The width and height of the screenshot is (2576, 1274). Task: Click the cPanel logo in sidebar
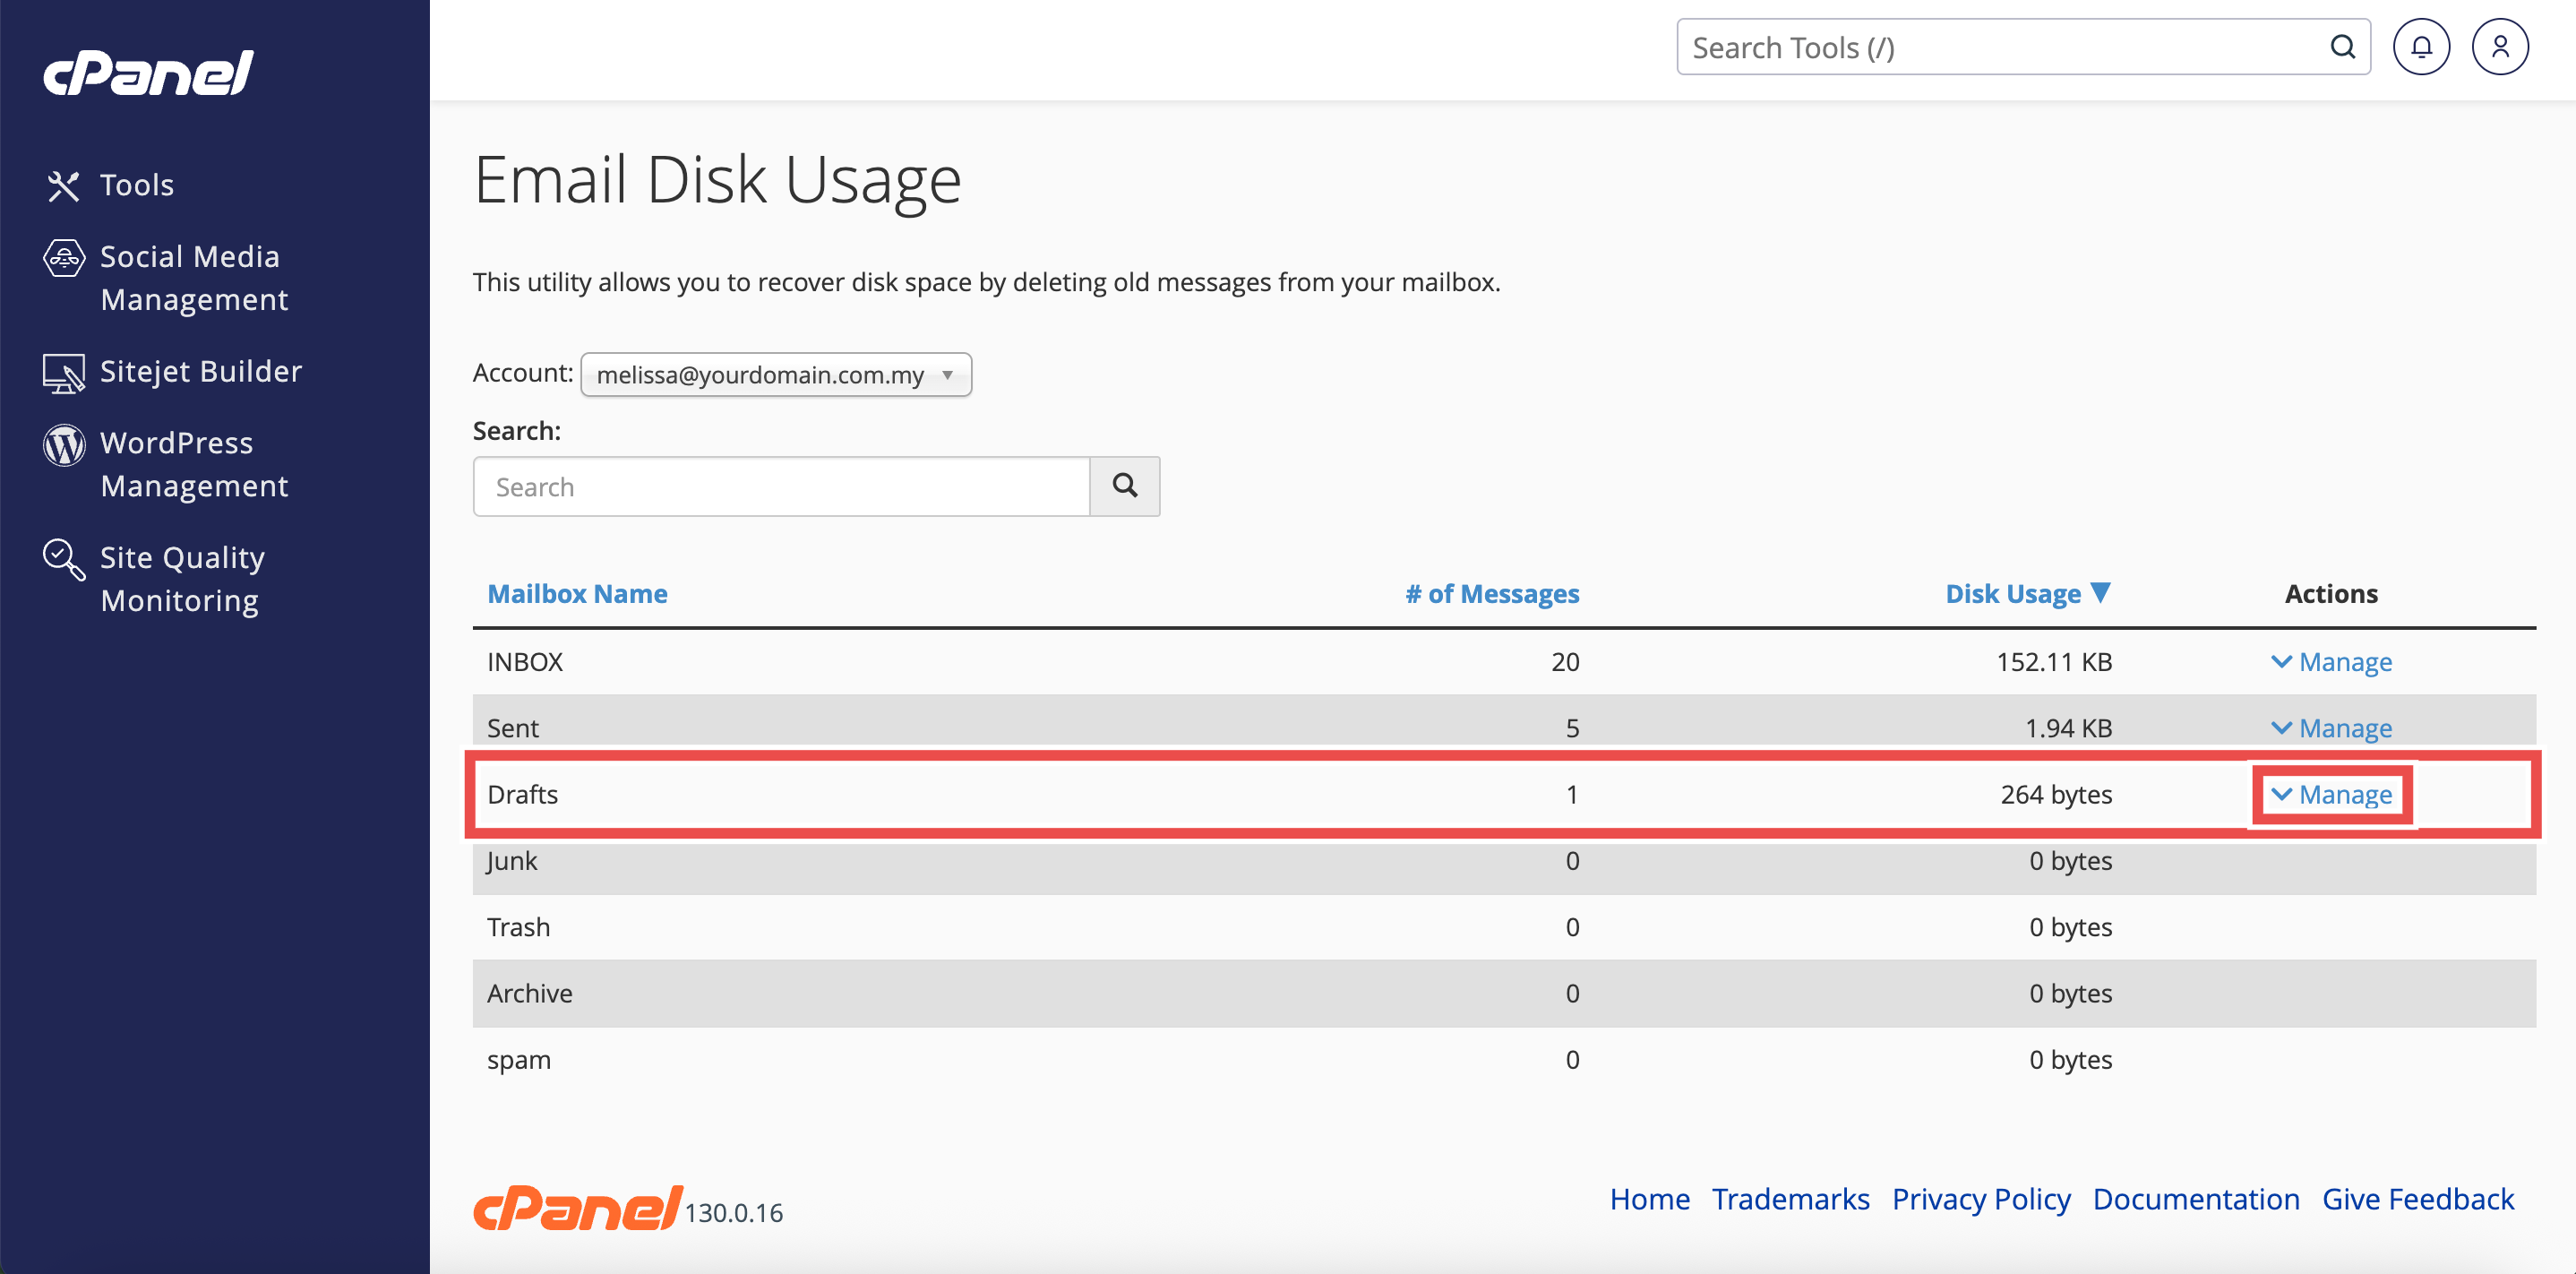click(148, 73)
